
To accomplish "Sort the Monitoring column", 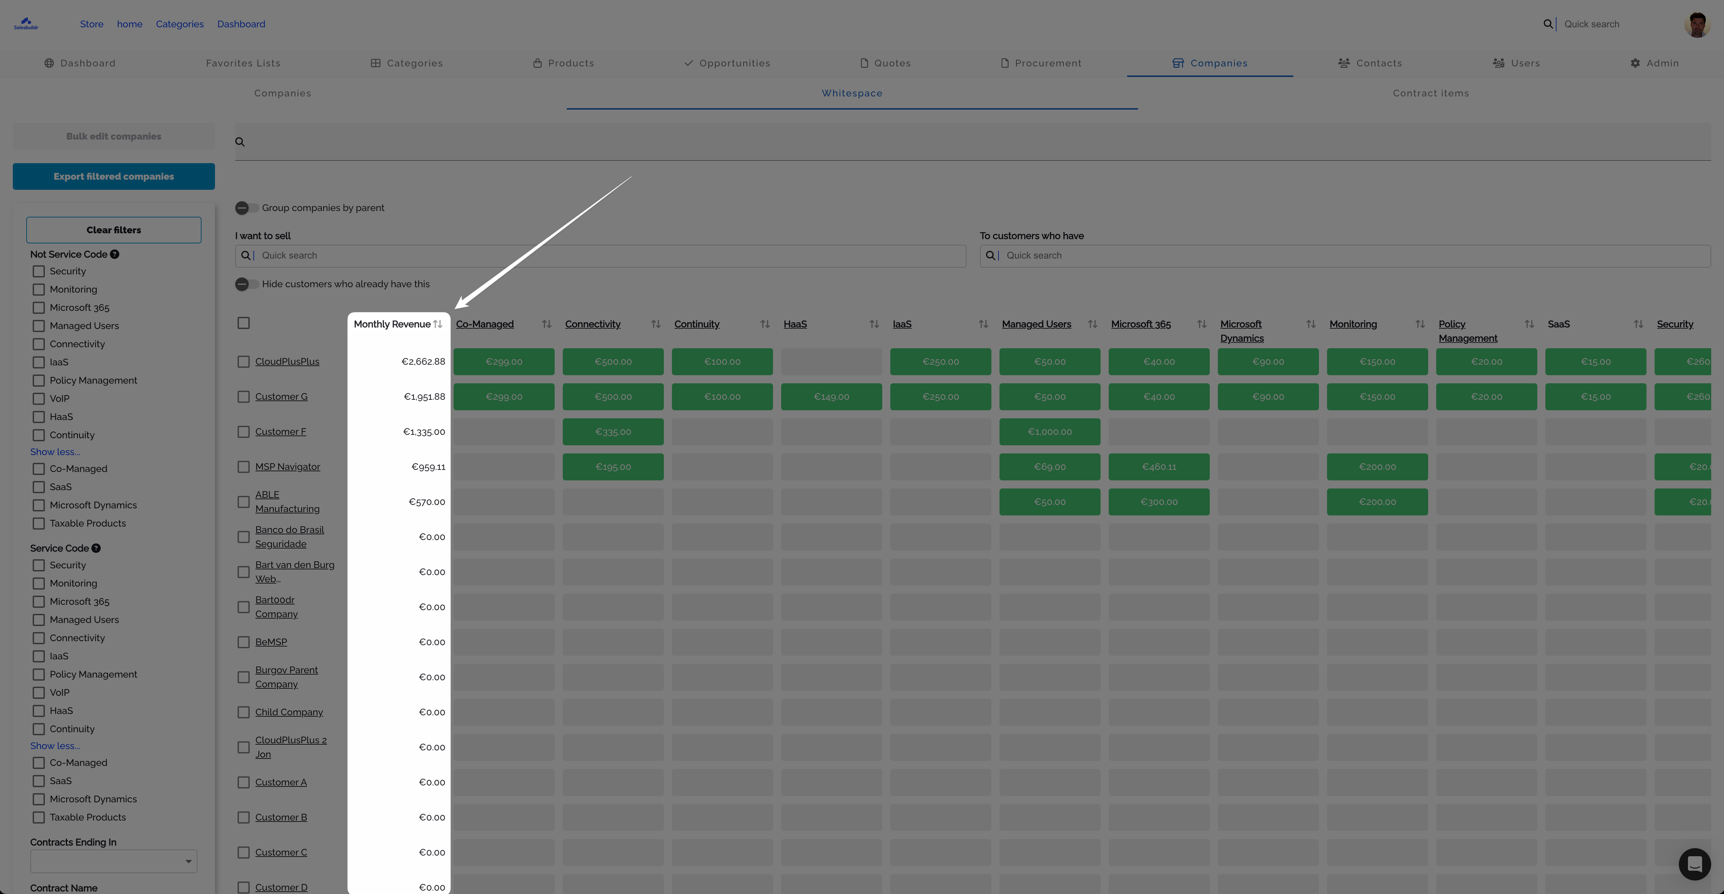I will tap(1420, 324).
